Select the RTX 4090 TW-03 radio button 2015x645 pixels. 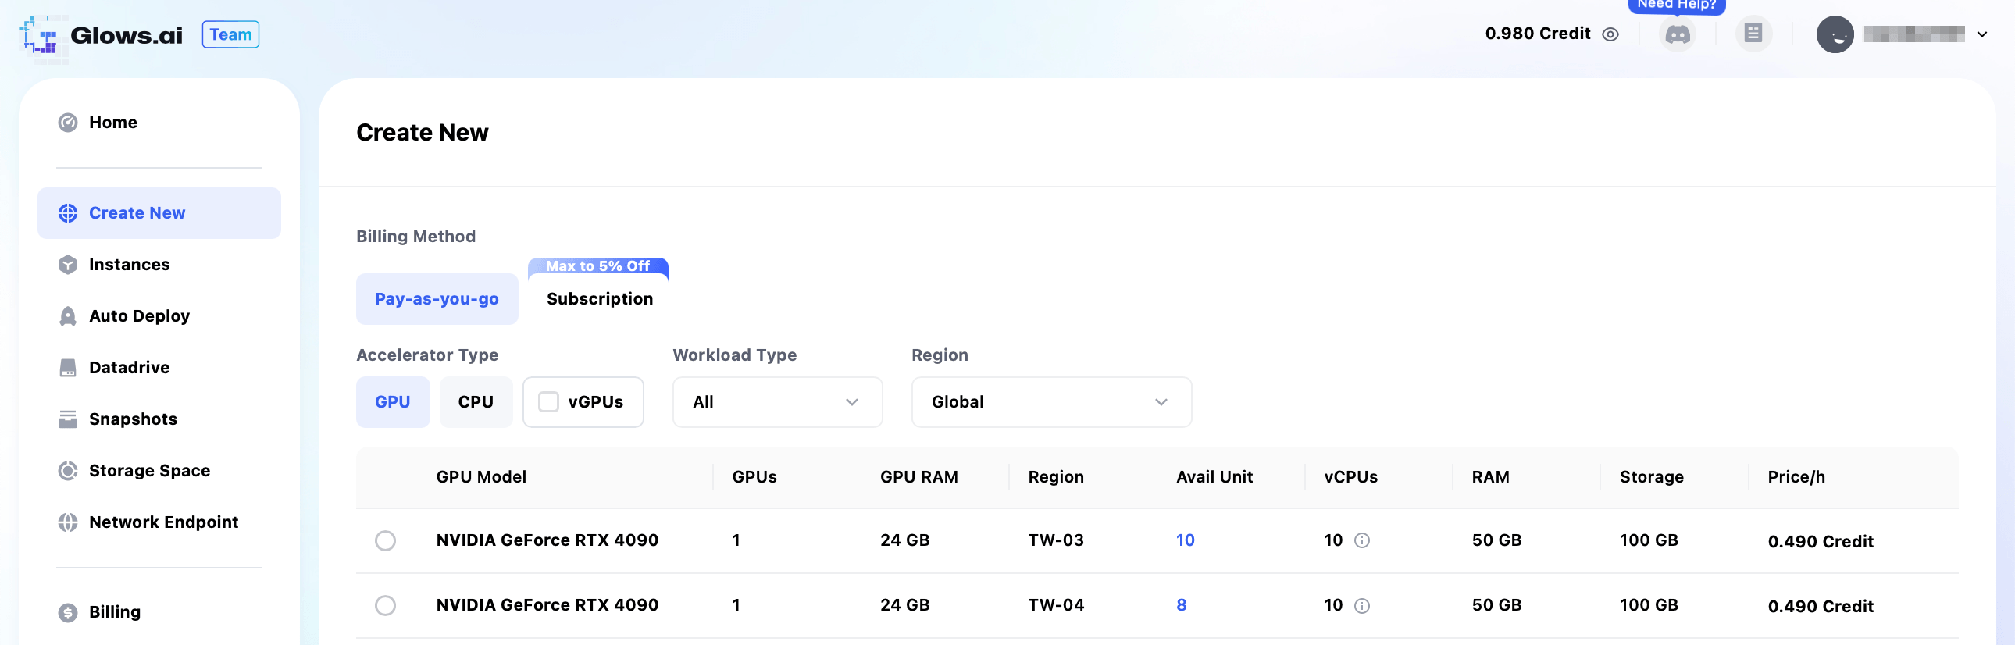(386, 541)
